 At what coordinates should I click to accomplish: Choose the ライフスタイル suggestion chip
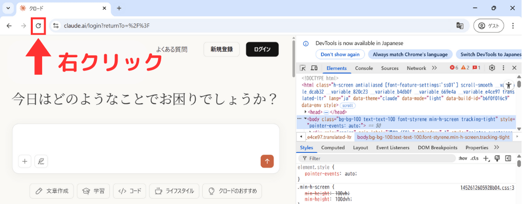(x=174, y=191)
